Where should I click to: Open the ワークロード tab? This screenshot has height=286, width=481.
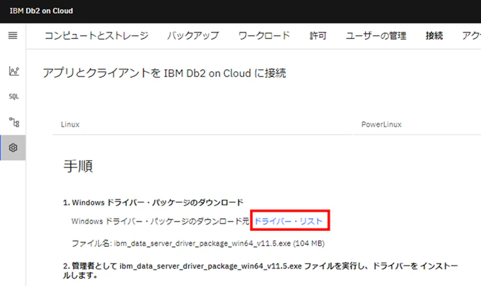(264, 36)
